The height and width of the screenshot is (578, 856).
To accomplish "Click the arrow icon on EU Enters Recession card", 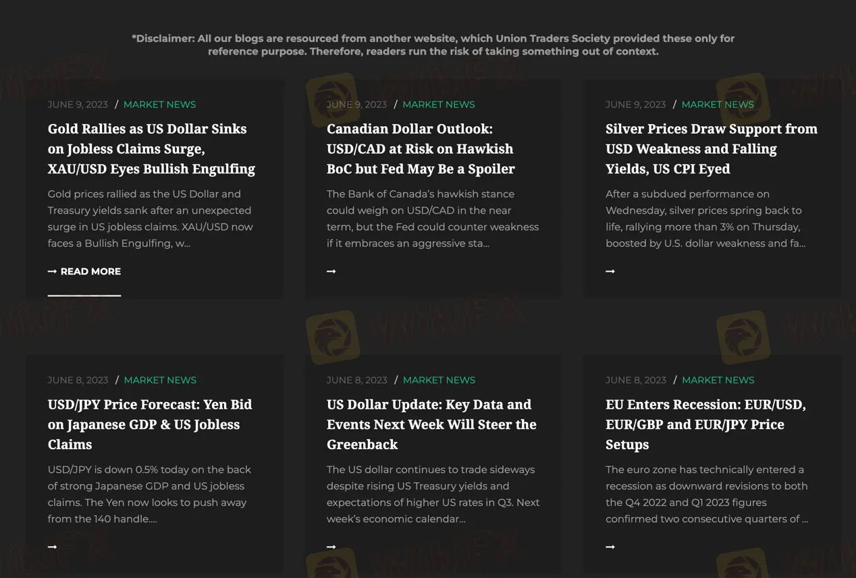I will (x=610, y=547).
